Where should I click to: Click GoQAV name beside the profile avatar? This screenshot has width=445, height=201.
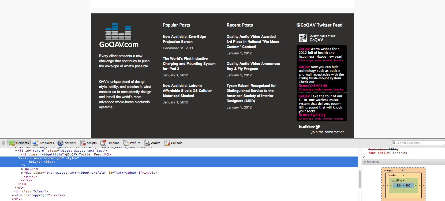coord(316,40)
